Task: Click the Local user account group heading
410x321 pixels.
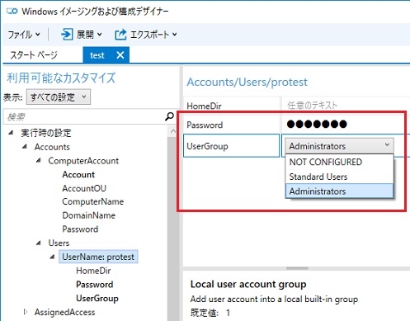Action: pyautogui.click(x=248, y=284)
